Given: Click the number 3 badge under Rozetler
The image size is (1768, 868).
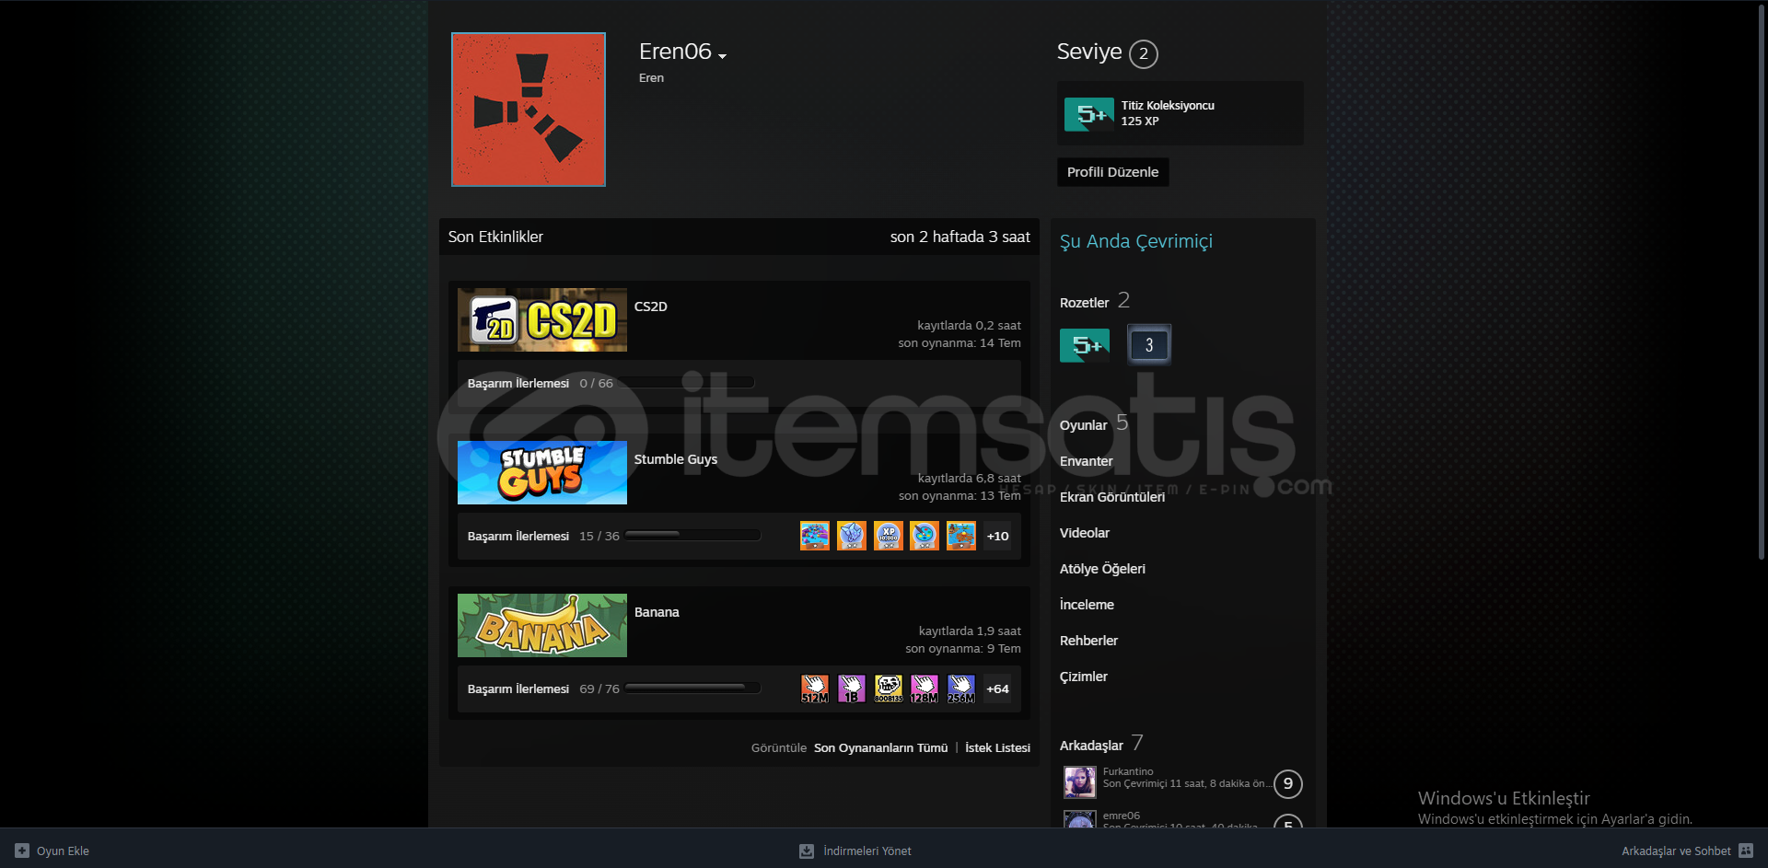Looking at the screenshot, I should tap(1149, 345).
